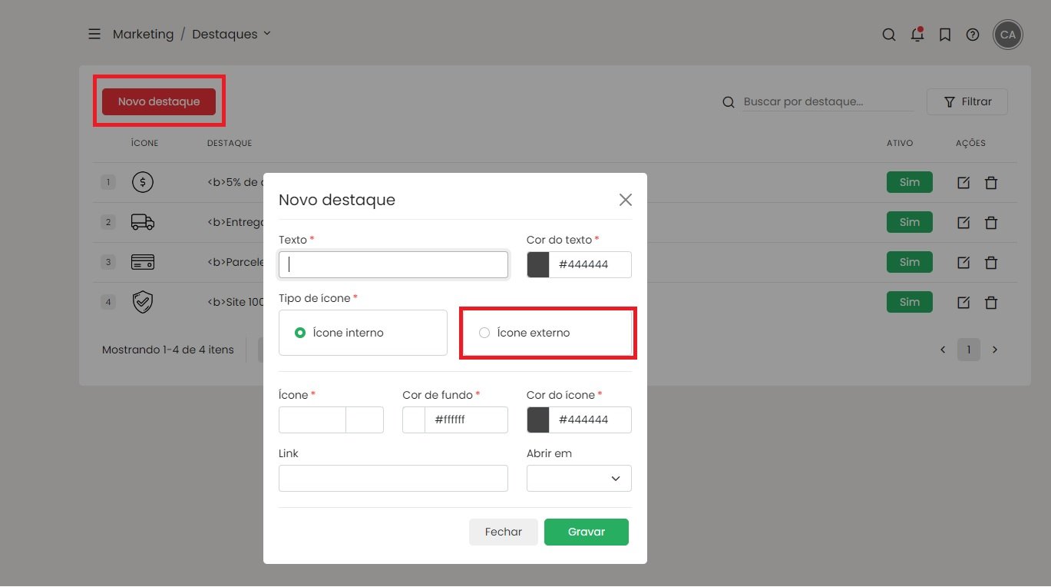Open the notifications bell

[x=917, y=35]
